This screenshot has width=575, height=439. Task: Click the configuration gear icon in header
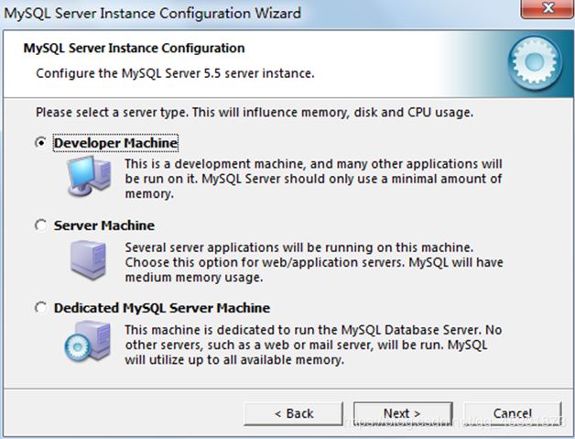(x=535, y=62)
